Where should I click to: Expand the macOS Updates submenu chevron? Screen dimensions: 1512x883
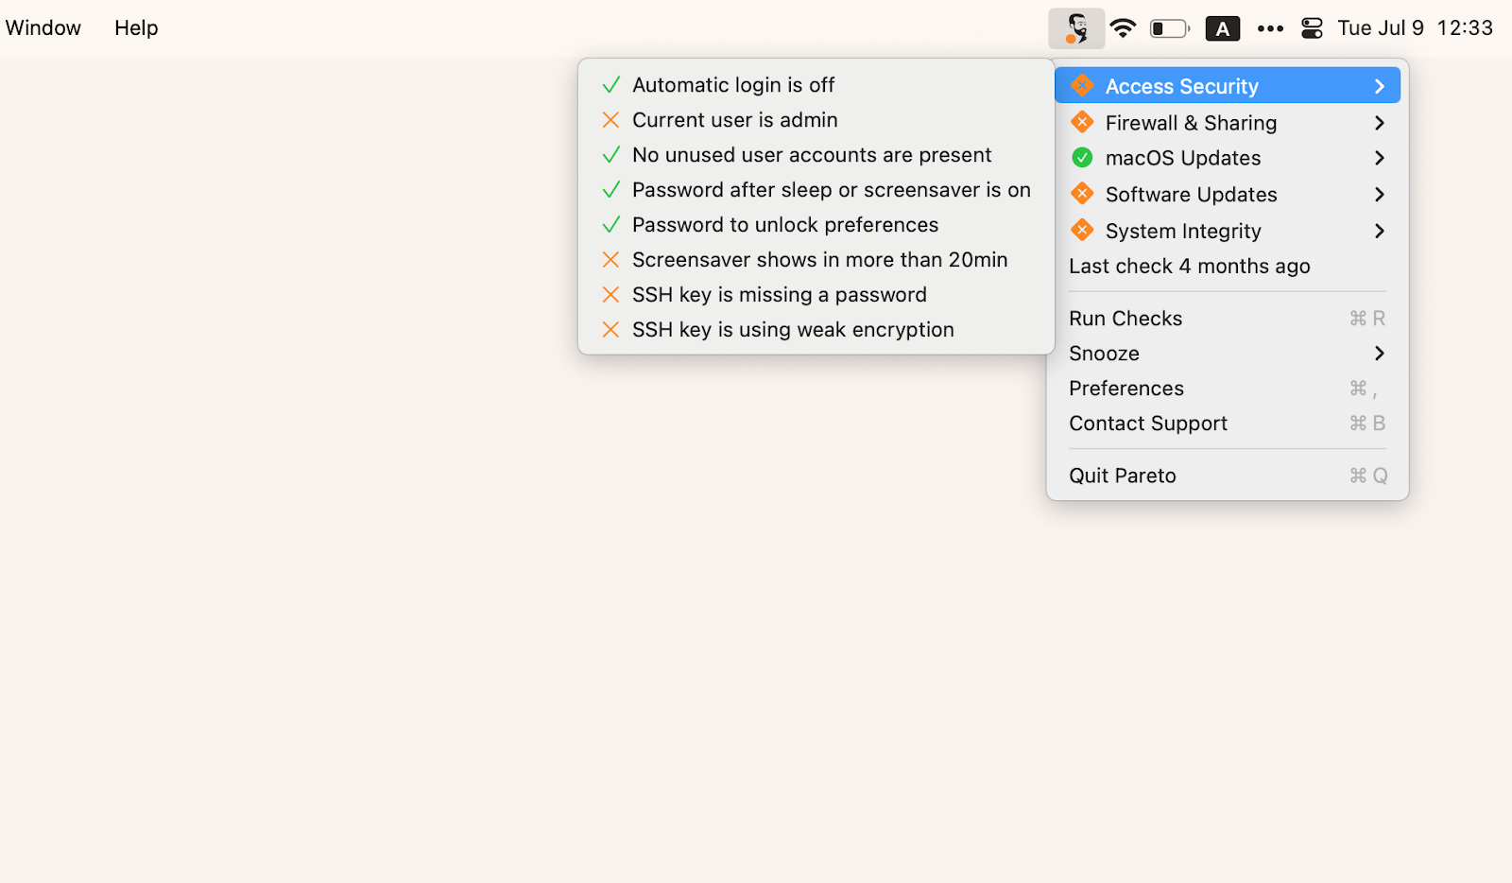pos(1380,158)
